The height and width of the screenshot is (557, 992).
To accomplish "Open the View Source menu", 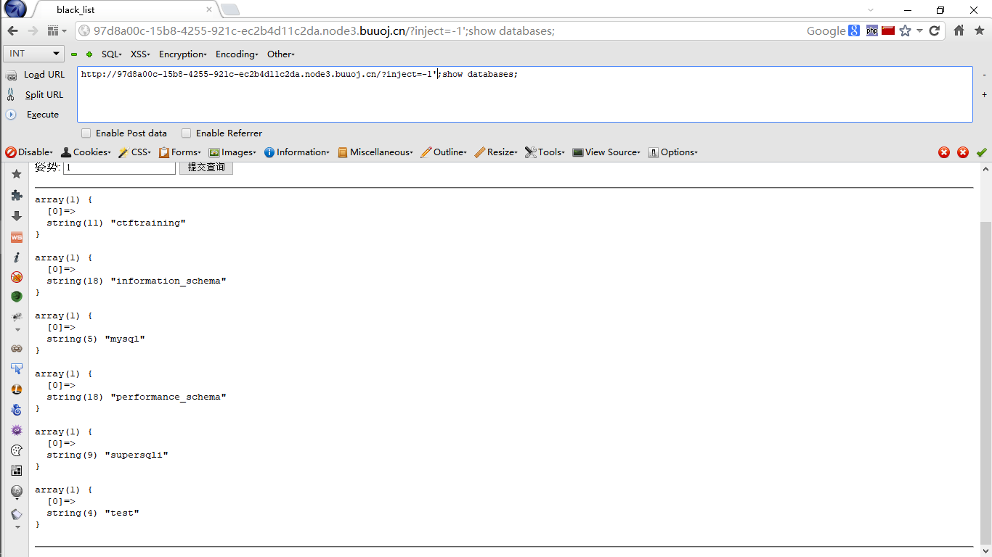I will (606, 152).
